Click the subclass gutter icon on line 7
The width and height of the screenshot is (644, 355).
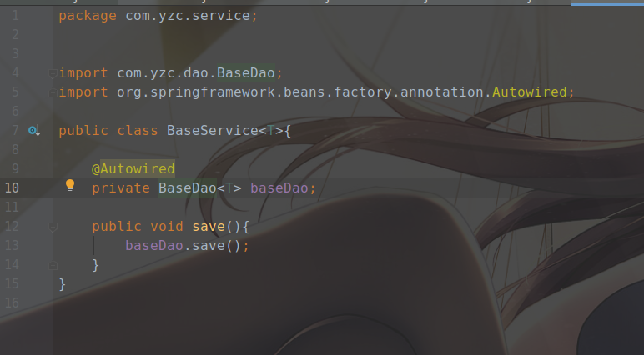tap(34, 131)
